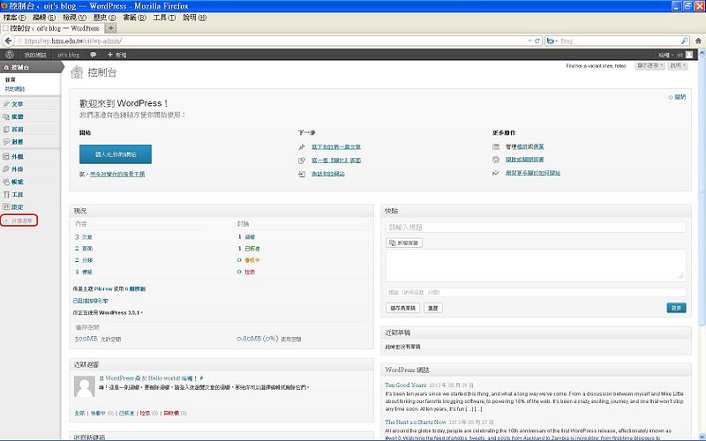Open the 設定 (Settings) sidebar menu

[x=18, y=207]
